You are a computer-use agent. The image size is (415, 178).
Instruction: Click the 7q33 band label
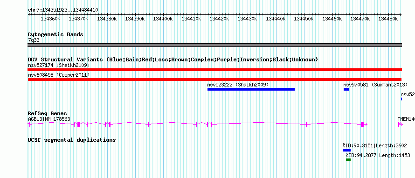[x=34, y=40]
